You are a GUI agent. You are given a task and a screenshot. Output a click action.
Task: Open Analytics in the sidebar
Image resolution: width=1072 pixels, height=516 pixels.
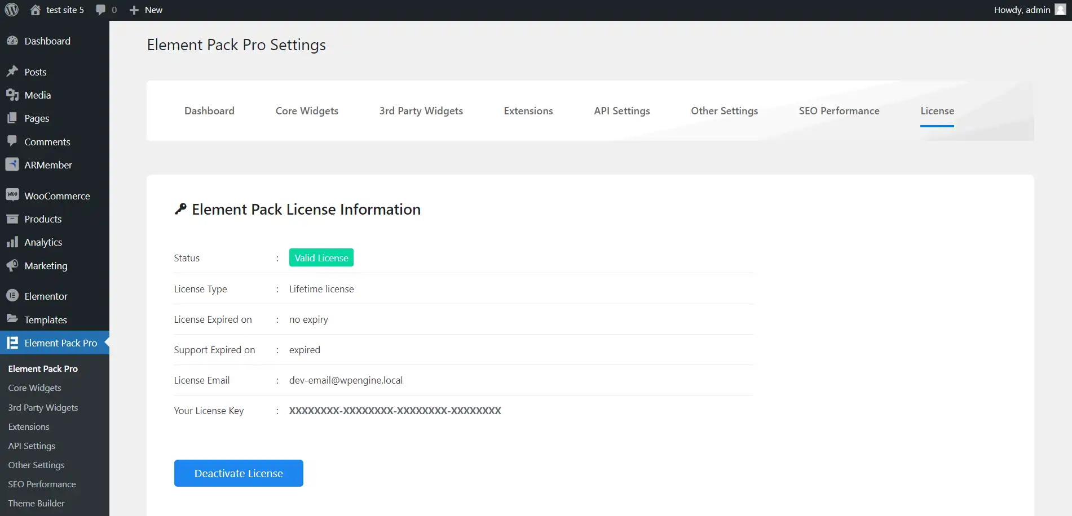(x=43, y=242)
